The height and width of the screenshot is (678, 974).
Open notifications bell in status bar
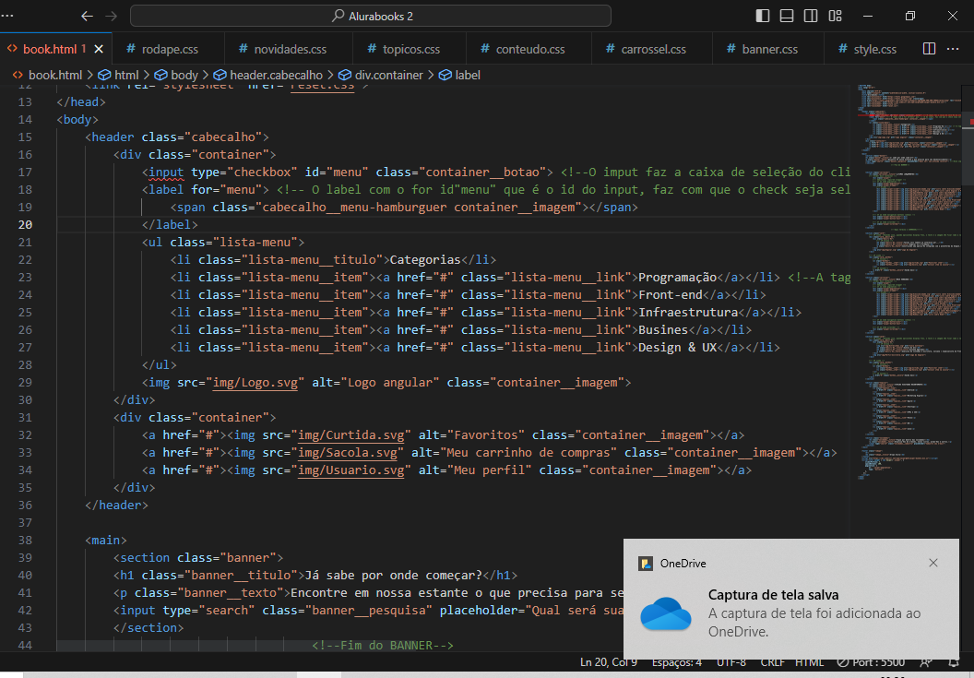tap(954, 662)
